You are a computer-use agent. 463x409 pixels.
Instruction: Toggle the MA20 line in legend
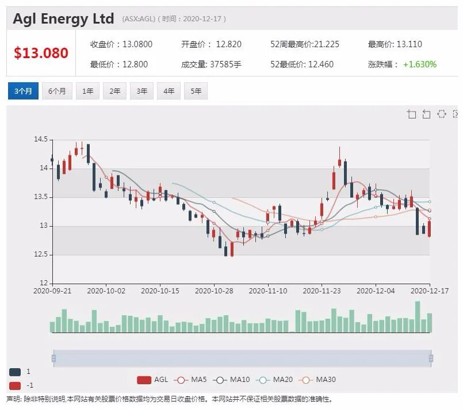[x=274, y=380]
